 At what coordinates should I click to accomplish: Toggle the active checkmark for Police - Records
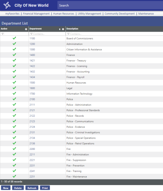pos(14,115)
